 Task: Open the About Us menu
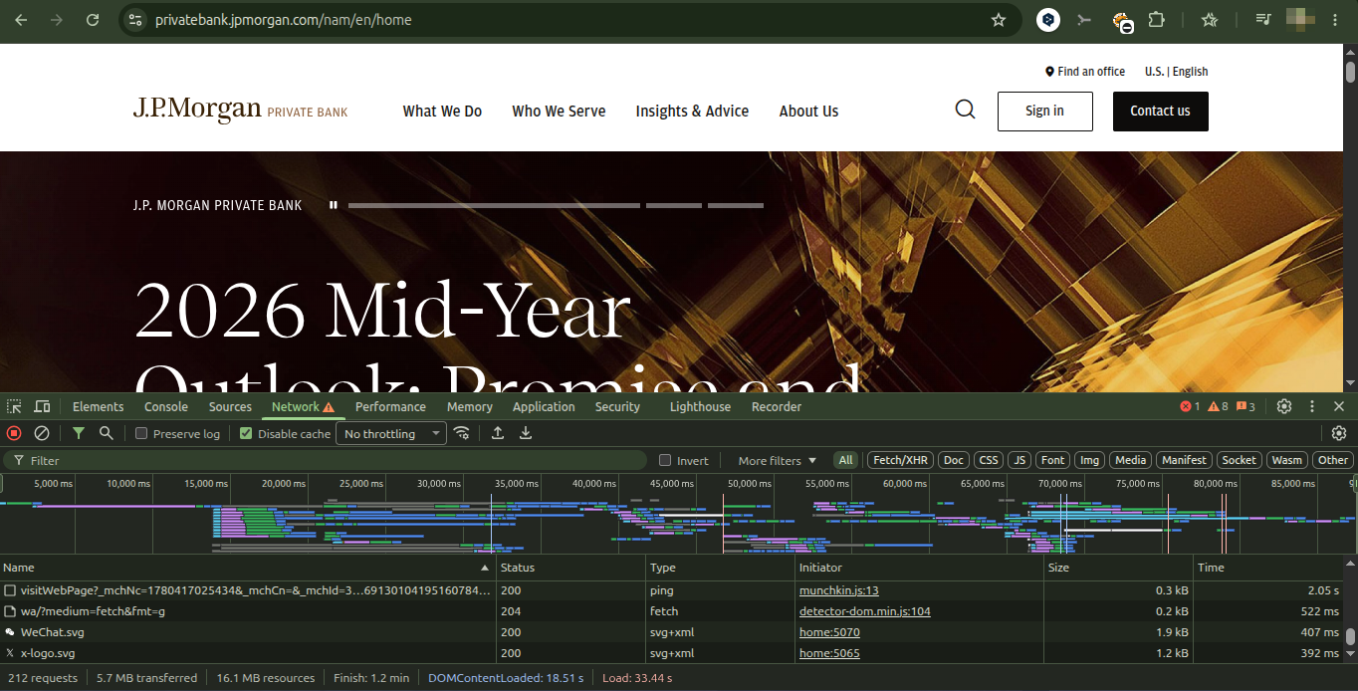808,112
